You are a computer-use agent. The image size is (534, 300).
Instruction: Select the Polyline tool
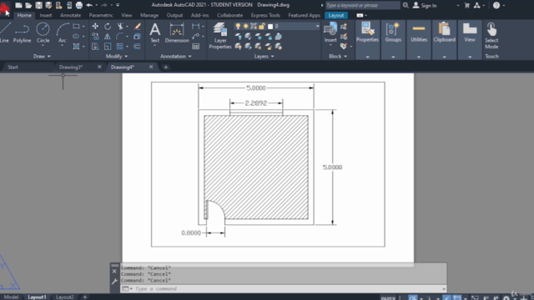(23, 32)
